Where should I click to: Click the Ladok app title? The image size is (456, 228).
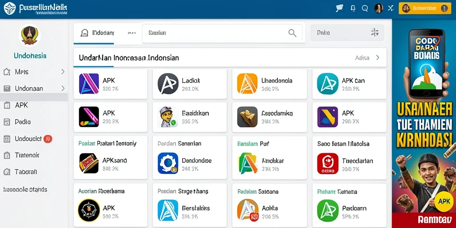point(191,81)
